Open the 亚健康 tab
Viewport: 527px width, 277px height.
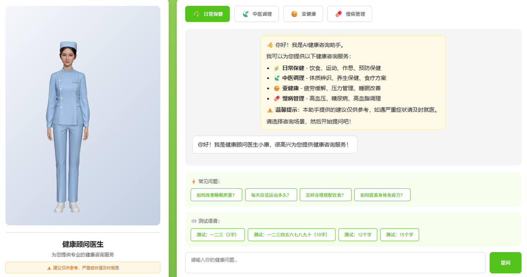coord(303,14)
